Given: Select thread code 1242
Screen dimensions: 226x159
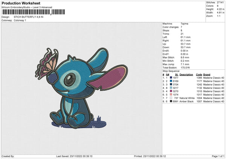Looking at the screenshot, I should [x=199, y=84].
